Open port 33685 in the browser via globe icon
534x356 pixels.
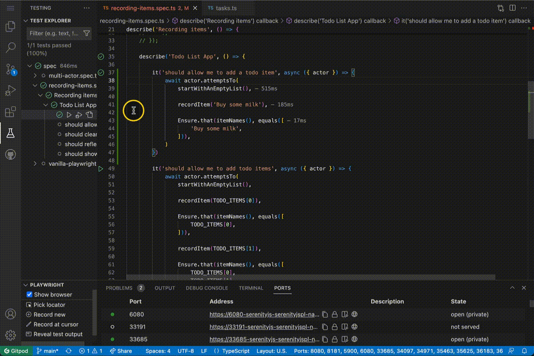pos(354,339)
